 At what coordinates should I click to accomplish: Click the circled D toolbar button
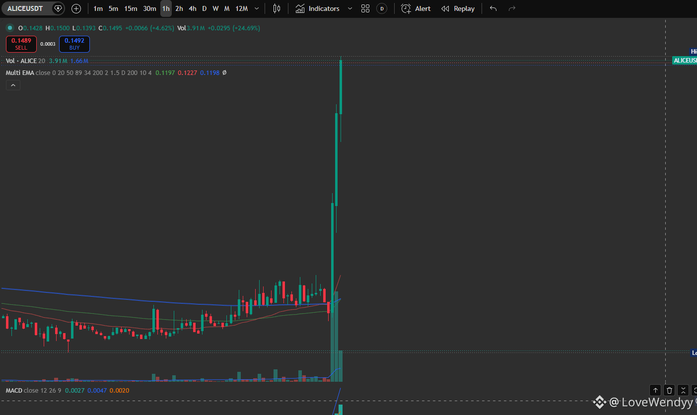382,8
